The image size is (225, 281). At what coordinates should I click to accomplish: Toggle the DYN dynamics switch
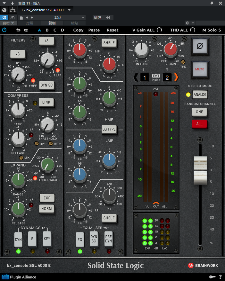coord(18,240)
